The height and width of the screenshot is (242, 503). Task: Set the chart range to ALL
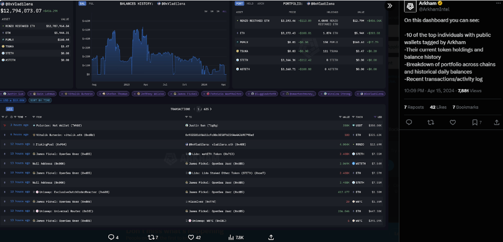pyautogui.click(x=224, y=12)
